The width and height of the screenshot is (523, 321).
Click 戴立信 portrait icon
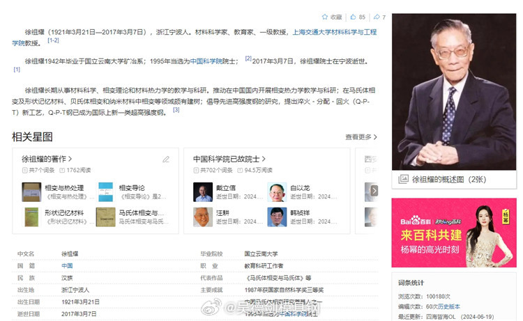[x=202, y=192]
